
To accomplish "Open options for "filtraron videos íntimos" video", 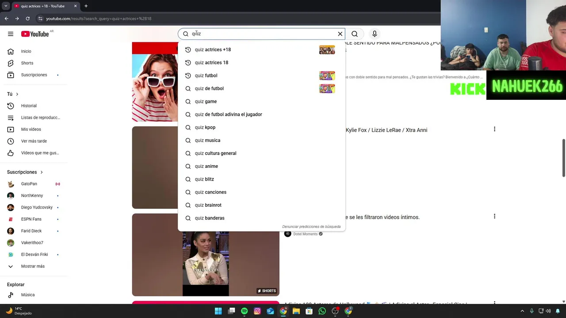I will pos(494,216).
